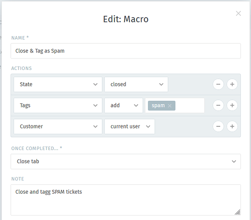Remove the State action row
The height and width of the screenshot is (220, 251).
point(218,84)
